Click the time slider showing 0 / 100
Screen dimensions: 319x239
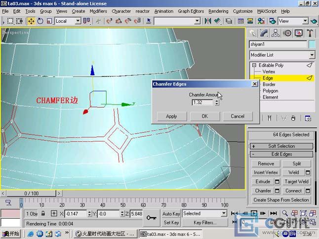click(31, 193)
